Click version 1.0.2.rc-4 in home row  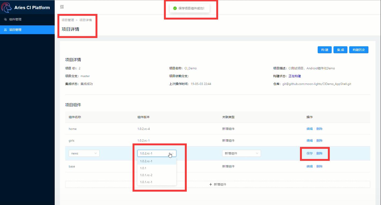click(x=144, y=129)
